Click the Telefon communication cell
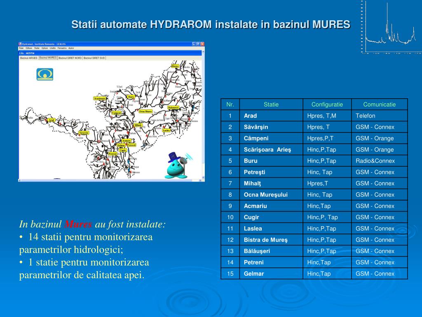Image resolution: width=422 pixels, height=317 pixels. [380, 116]
